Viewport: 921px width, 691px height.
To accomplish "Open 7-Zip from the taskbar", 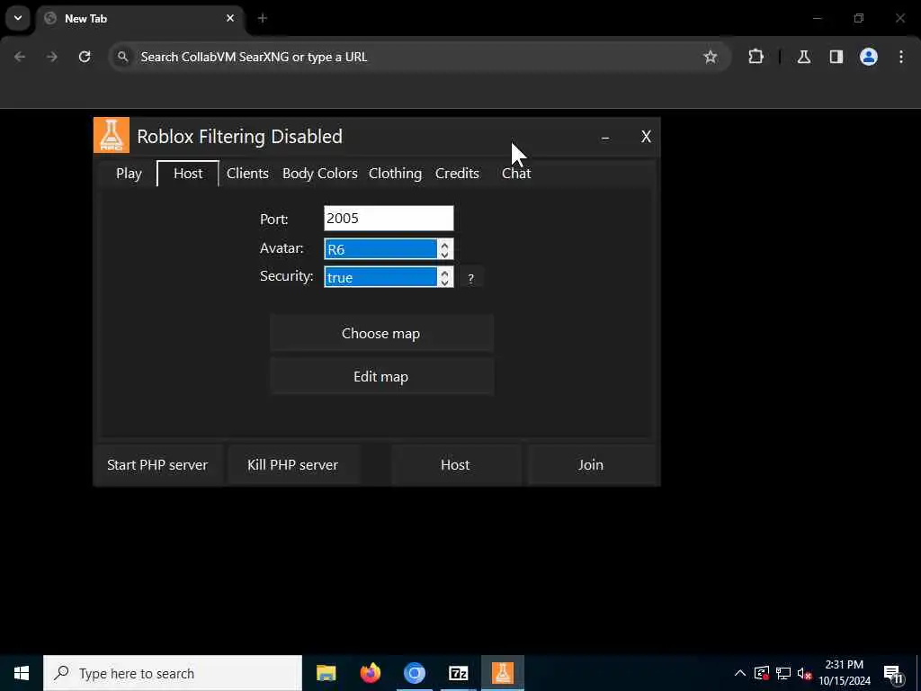I will pyautogui.click(x=458, y=673).
